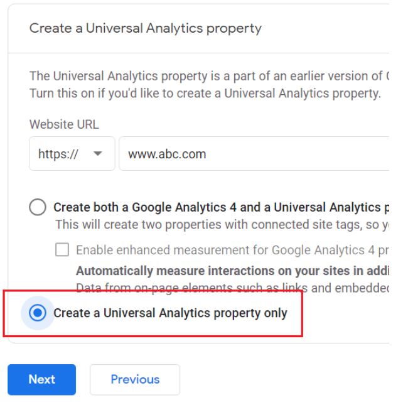
Task: Click the 'Website URL' field label
Action: pos(64,124)
